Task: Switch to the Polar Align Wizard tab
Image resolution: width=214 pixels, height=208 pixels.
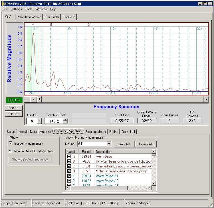Action: coord(29,17)
